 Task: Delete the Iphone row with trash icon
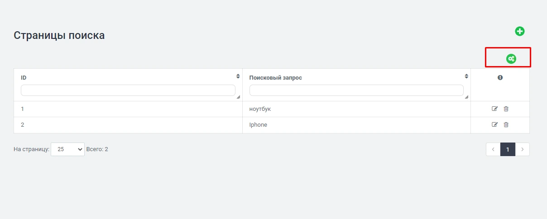coord(506,124)
